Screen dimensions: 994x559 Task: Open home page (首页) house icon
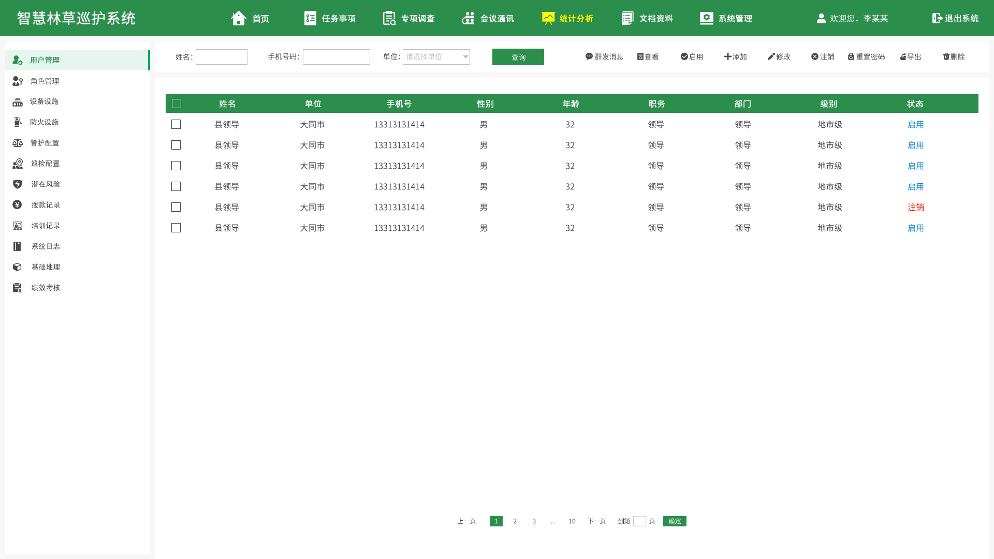[239, 18]
